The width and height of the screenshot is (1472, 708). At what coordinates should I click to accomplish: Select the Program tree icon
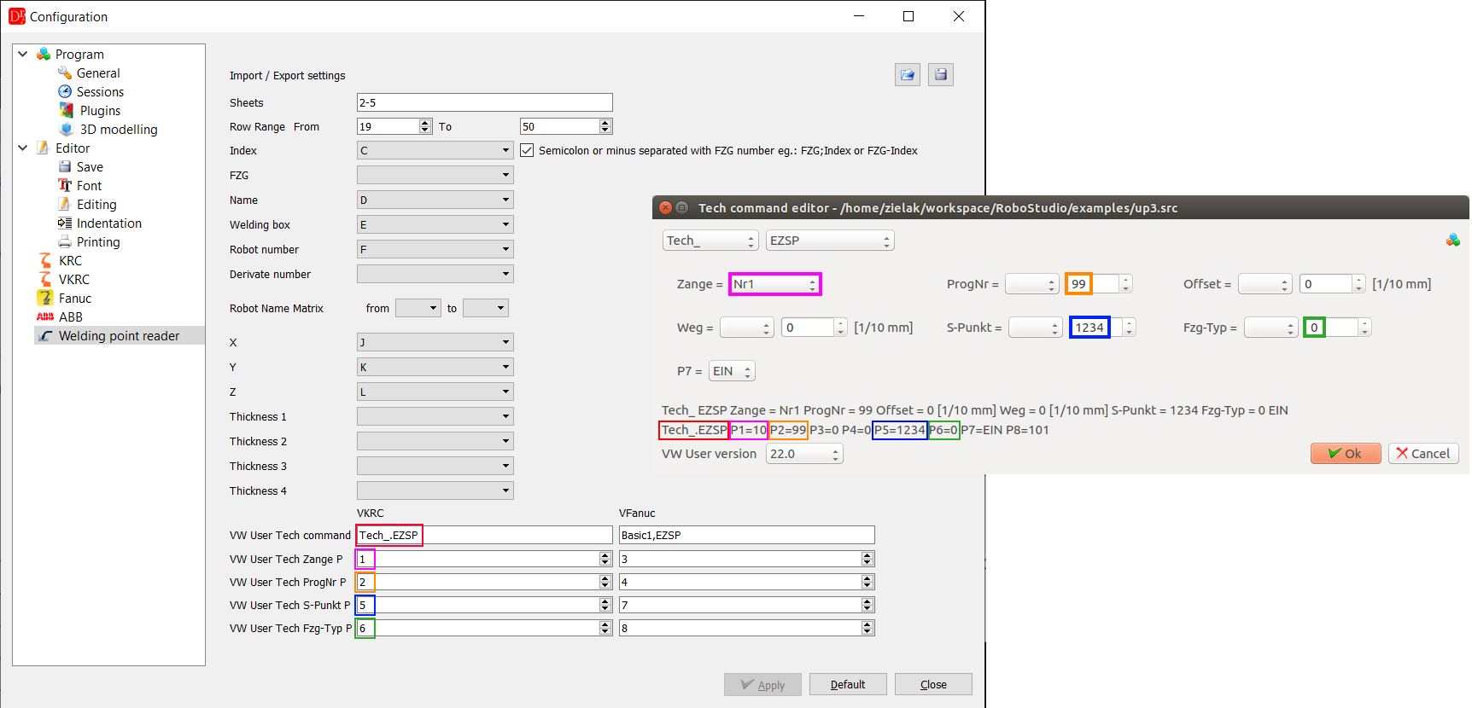point(44,54)
